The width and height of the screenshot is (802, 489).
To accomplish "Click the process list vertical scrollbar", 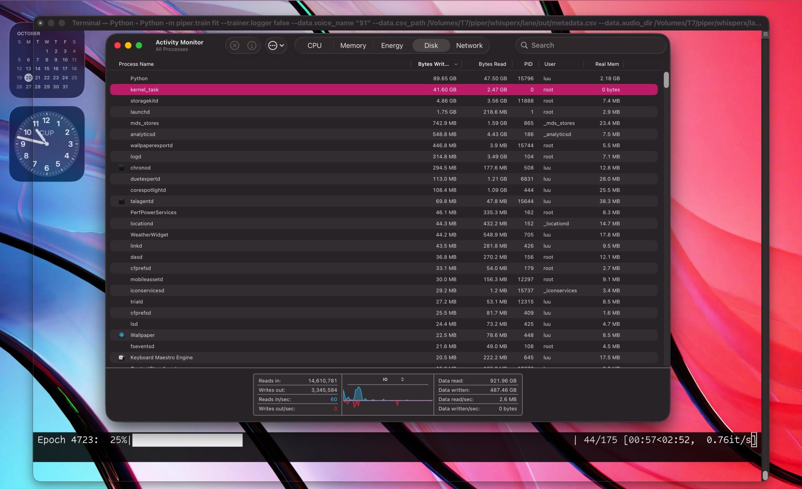I will [666, 80].
